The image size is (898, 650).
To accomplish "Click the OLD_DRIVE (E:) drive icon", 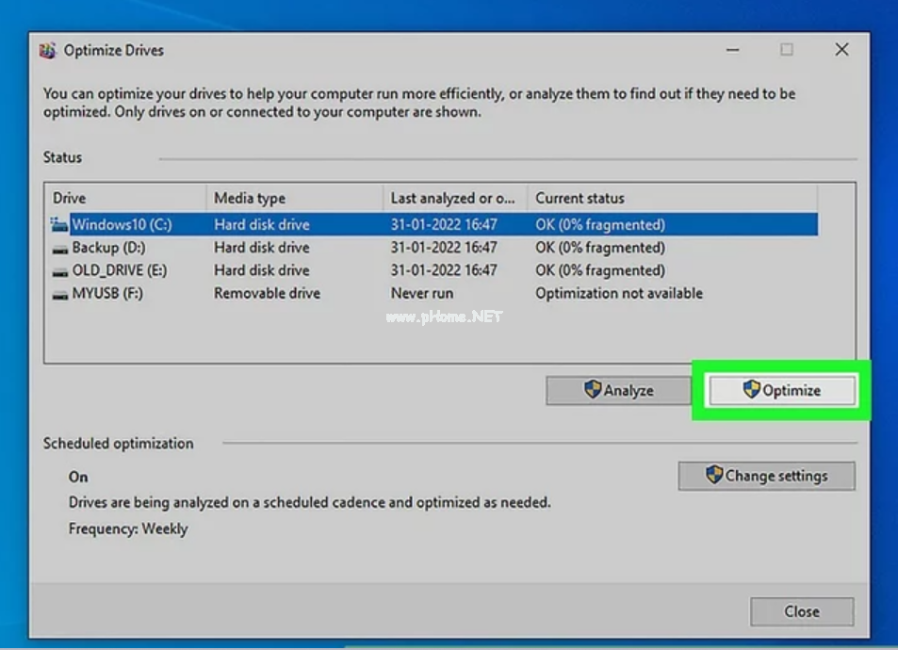I will 59,270.
